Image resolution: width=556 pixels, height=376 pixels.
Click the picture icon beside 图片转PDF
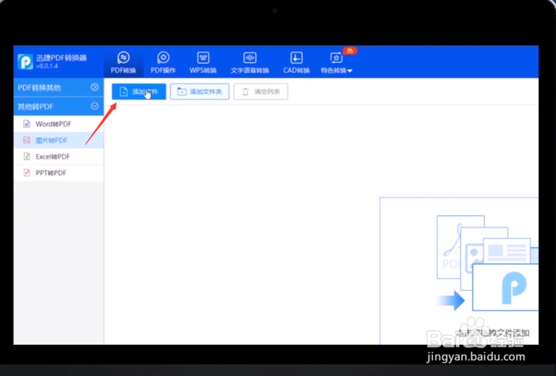[27, 140]
